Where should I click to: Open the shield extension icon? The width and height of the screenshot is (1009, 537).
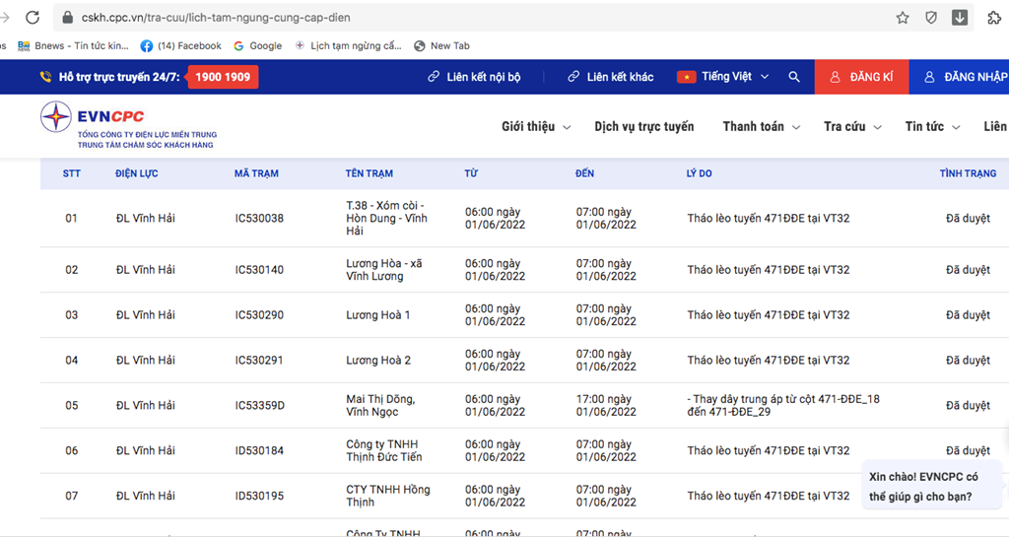930,18
